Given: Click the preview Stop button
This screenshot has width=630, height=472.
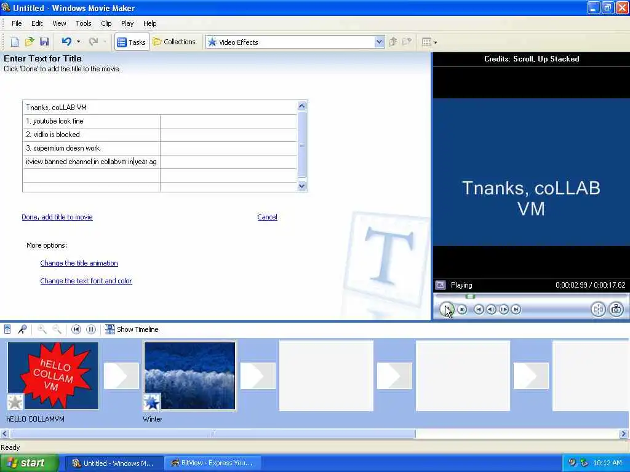Looking at the screenshot, I should (x=462, y=310).
